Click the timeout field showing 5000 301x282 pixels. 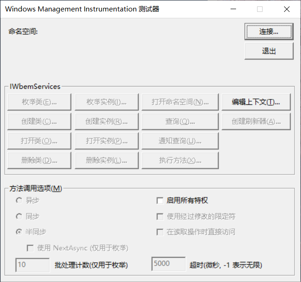tap(168, 264)
